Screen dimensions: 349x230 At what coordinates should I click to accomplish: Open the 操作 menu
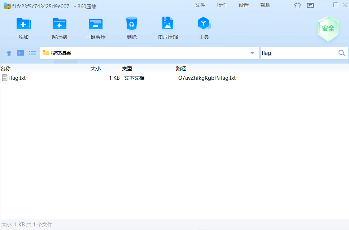point(222,5)
